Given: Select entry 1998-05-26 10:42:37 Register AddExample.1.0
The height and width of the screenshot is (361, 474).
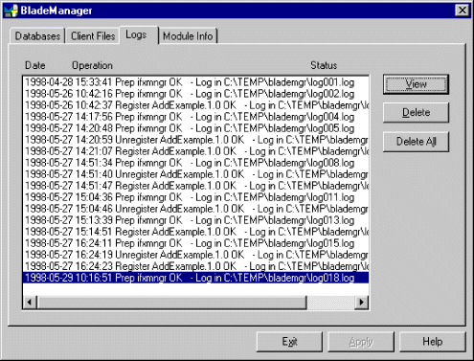Looking at the screenshot, I should point(195,105).
